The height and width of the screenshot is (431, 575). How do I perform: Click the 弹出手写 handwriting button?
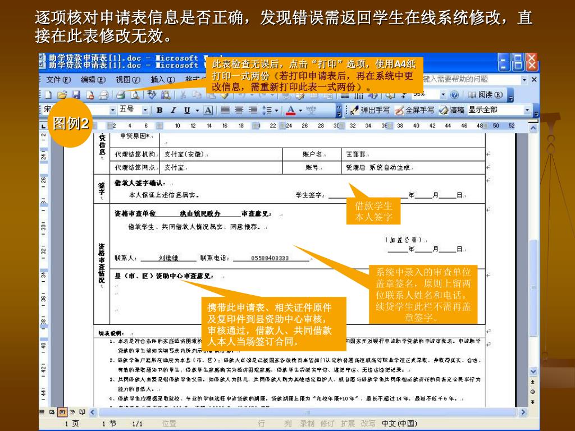click(369, 110)
